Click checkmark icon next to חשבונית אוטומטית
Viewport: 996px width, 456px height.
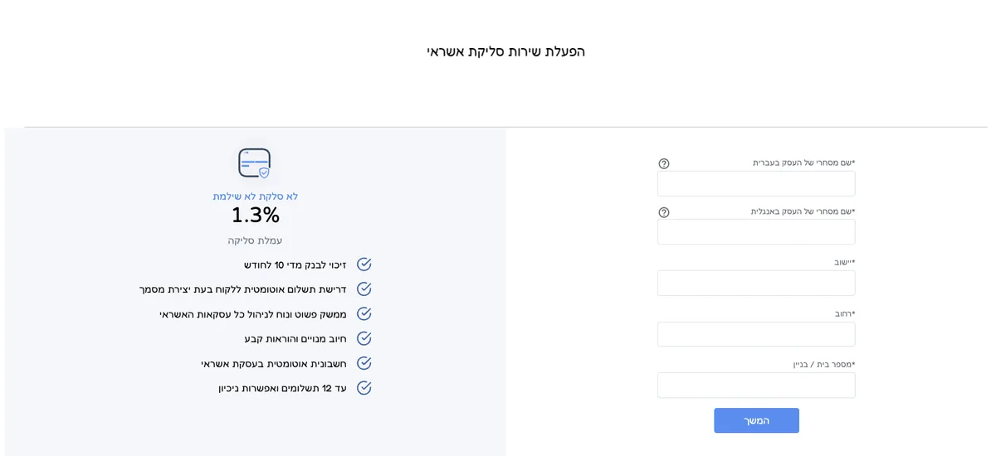(364, 363)
